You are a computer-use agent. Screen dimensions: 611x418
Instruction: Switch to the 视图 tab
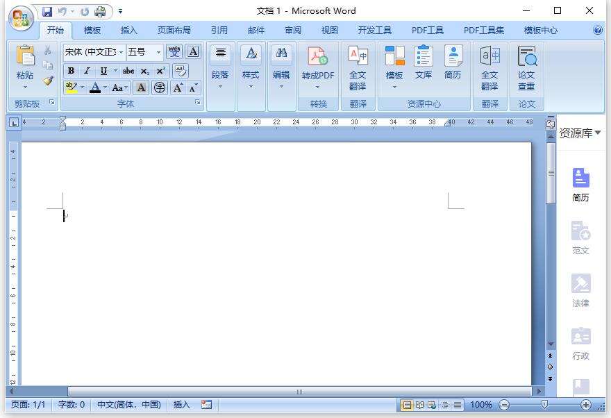tap(329, 30)
